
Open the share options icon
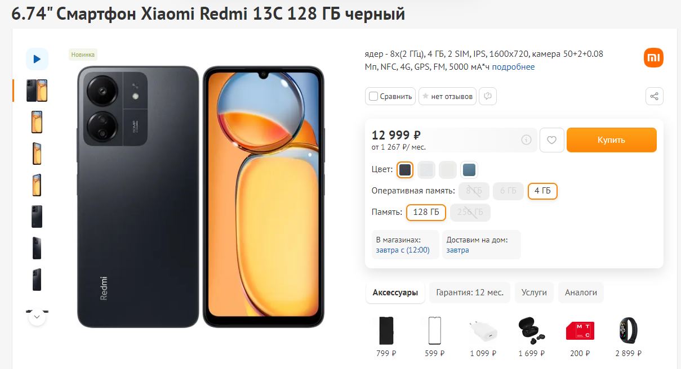(654, 96)
